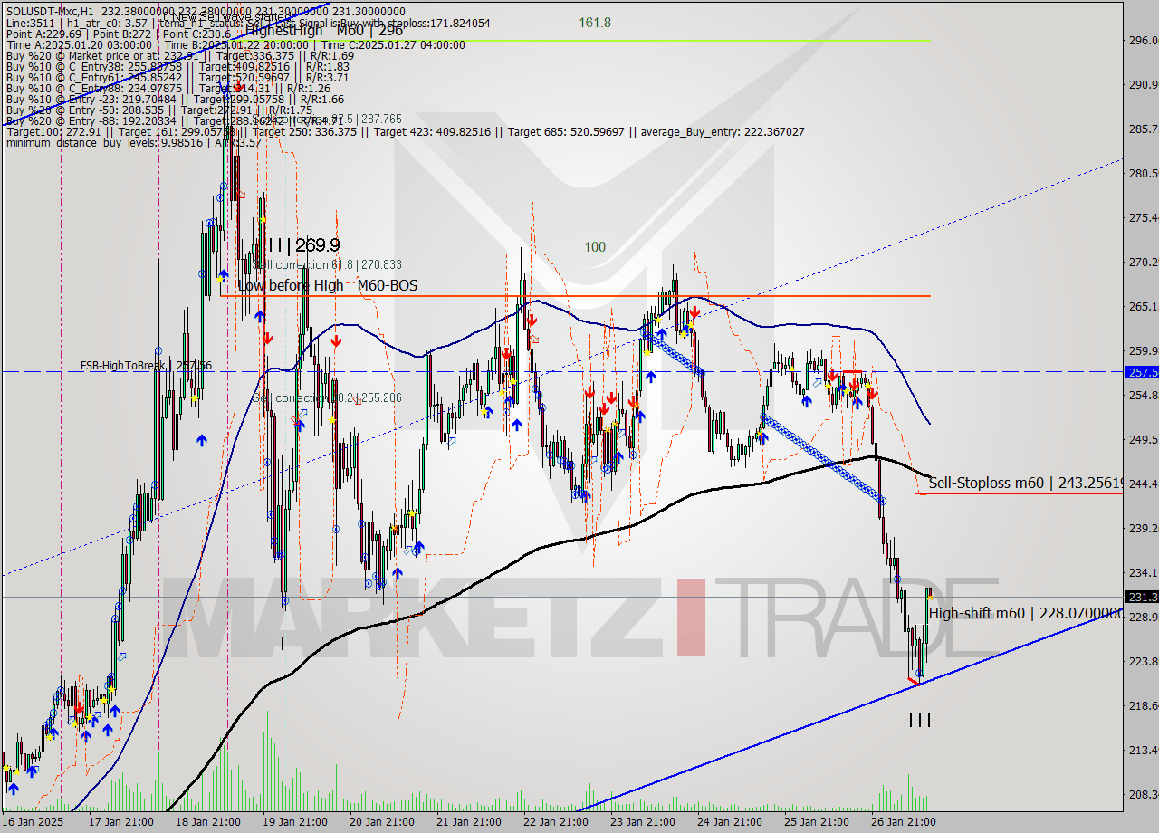Click price axis value 218.6

tap(1142, 705)
